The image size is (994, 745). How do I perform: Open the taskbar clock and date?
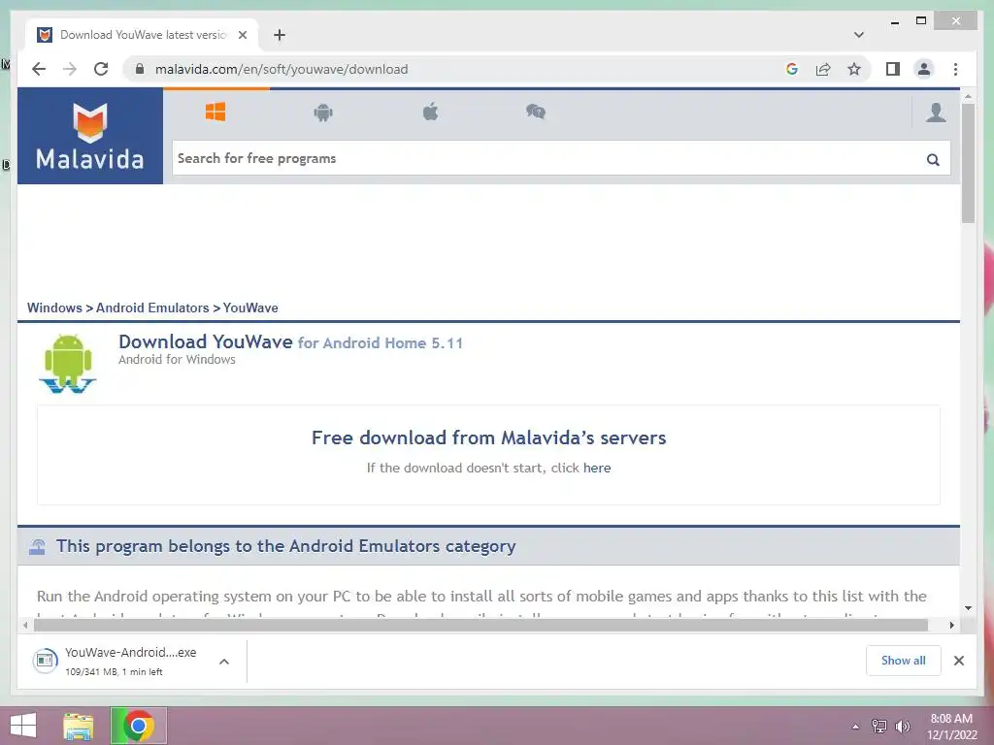tap(951, 727)
